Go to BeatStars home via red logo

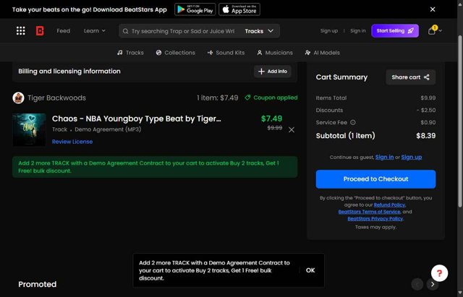click(x=40, y=30)
